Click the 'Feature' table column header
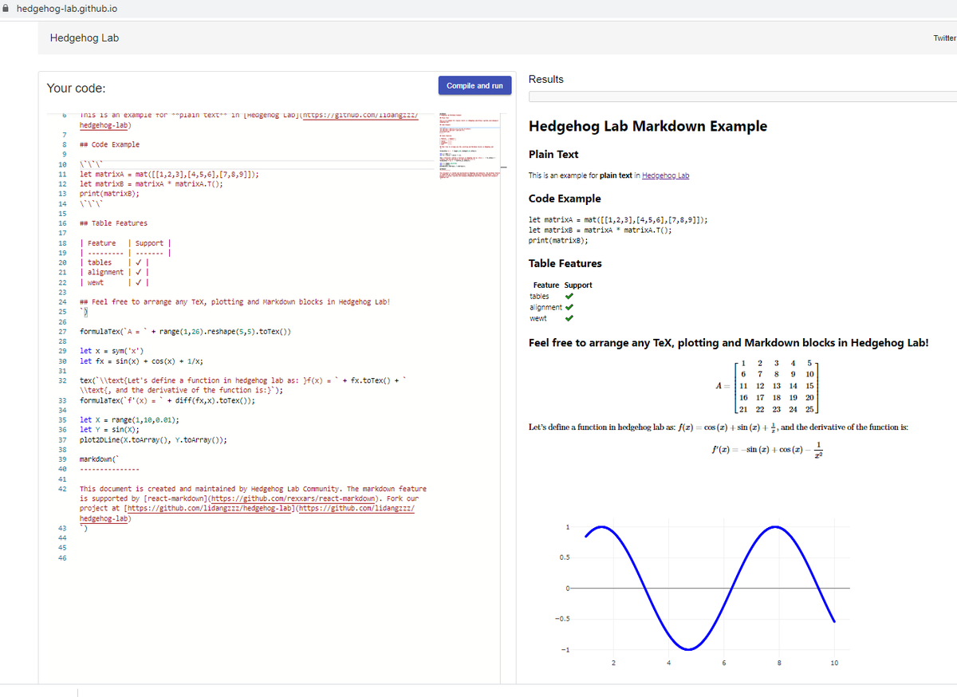The image size is (957, 697). coord(546,285)
